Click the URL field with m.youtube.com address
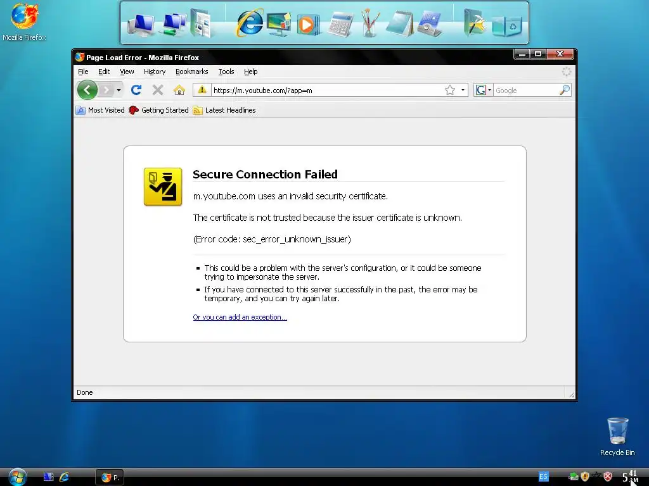Image resolution: width=649 pixels, height=486 pixels. point(327,90)
